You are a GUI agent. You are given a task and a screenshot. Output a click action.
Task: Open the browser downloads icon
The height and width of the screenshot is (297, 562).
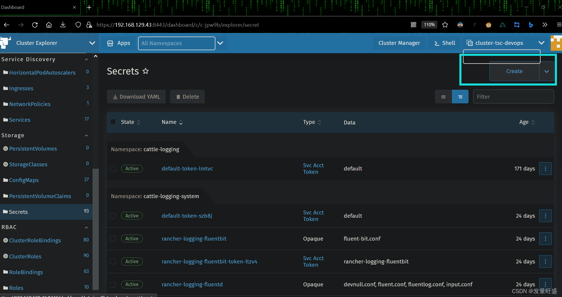tap(63, 25)
